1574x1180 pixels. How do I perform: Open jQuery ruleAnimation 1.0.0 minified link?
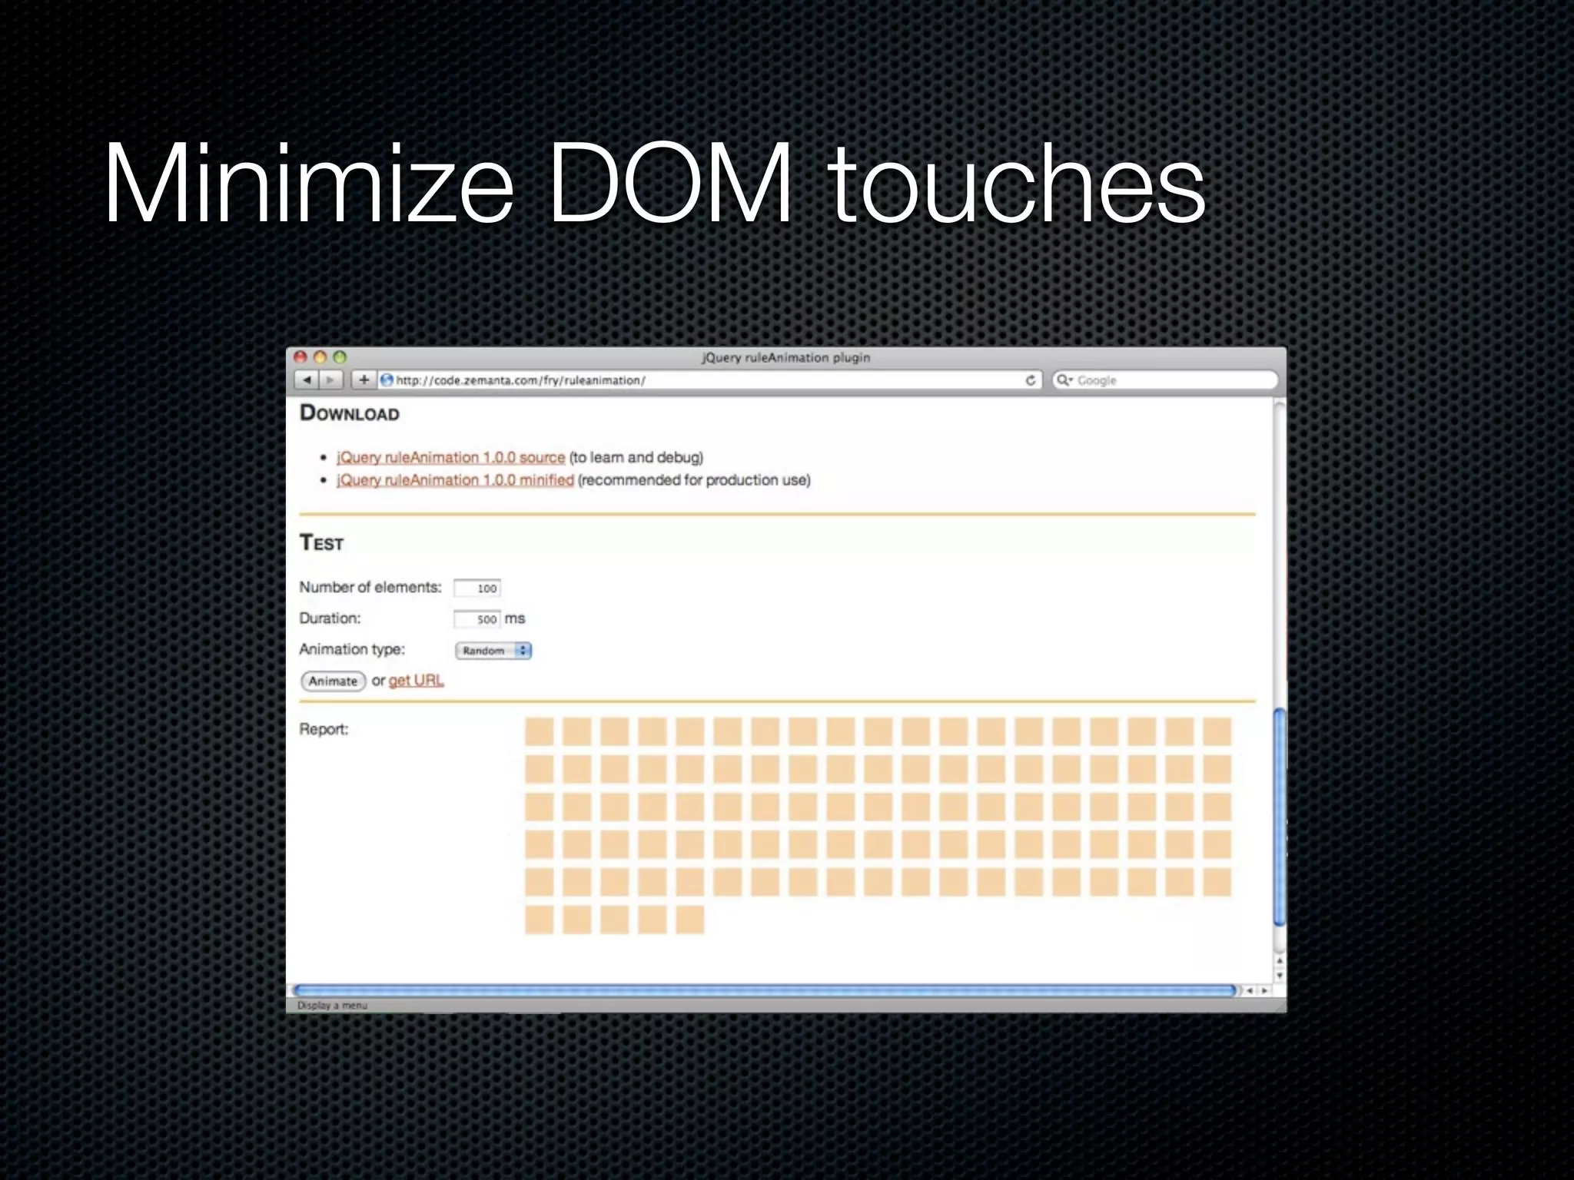[x=455, y=480]
